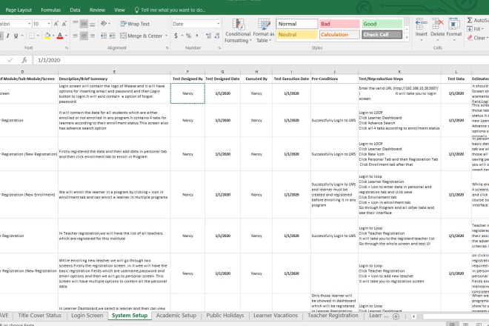Open borders dropdown arrow
This screenshot has height=326, width=489.
point(38,36)
